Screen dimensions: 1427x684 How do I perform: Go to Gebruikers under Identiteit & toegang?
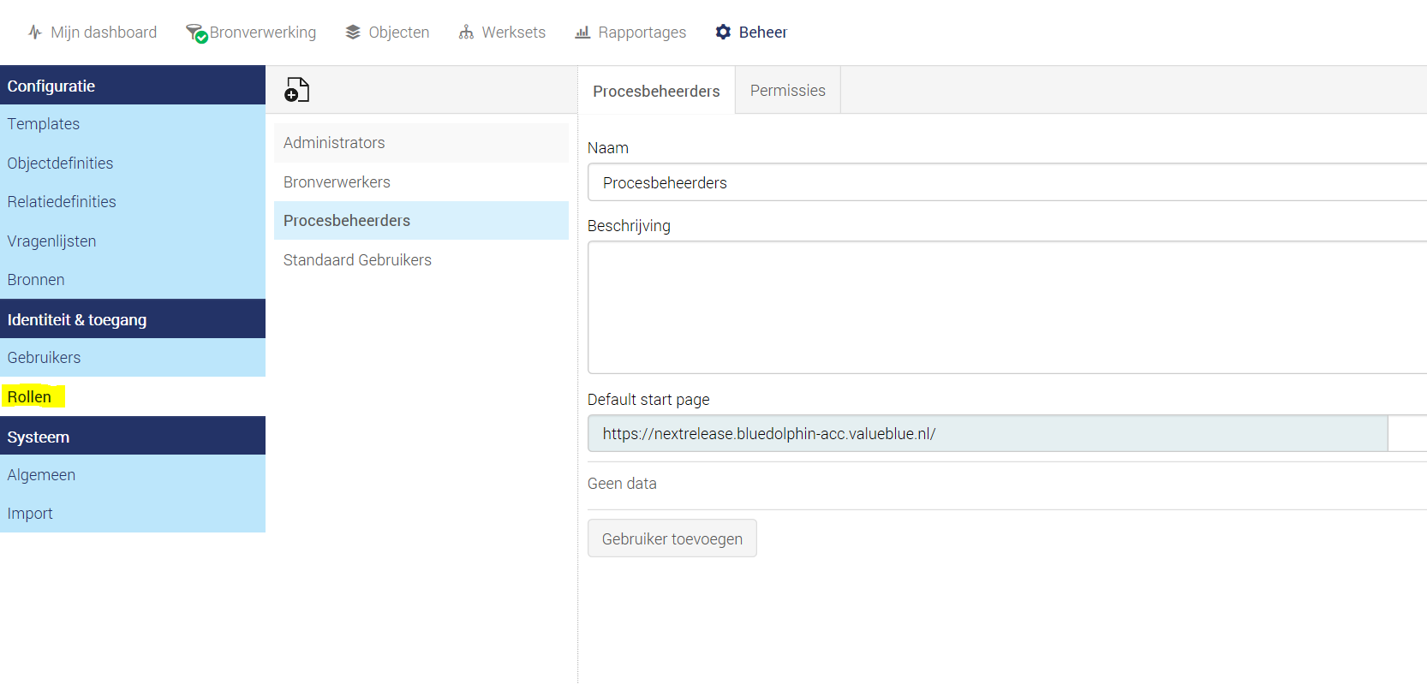pyautogui.click(x=133, y=358)
